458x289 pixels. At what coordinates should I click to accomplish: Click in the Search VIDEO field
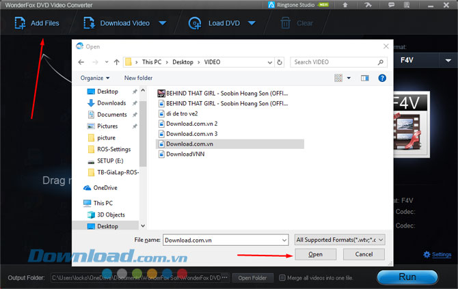pos(334,62)
